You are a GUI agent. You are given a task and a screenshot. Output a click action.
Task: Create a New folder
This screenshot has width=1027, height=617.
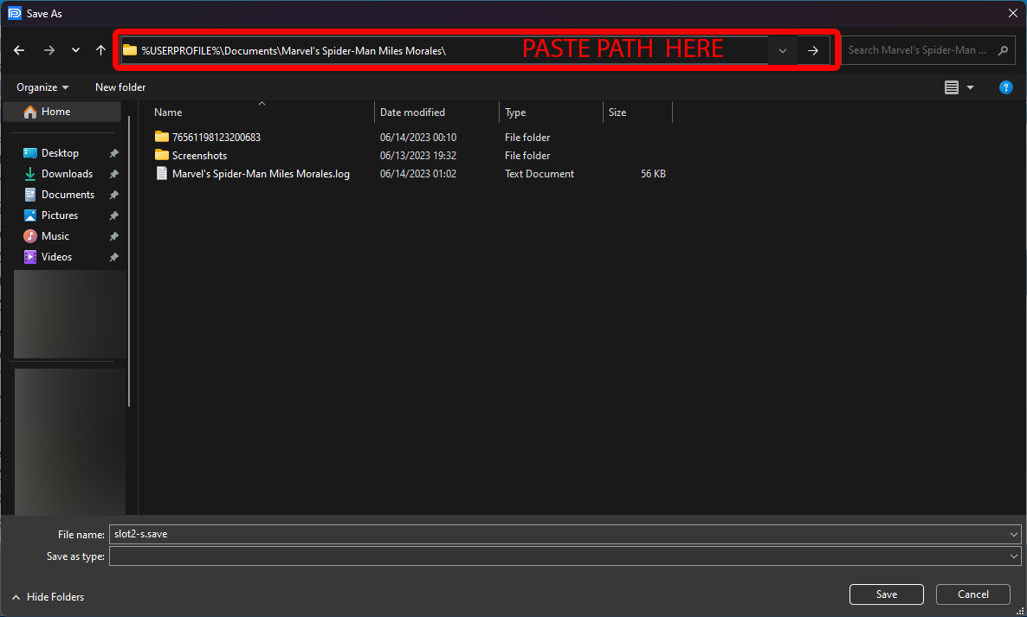click(x=120, y=87)
